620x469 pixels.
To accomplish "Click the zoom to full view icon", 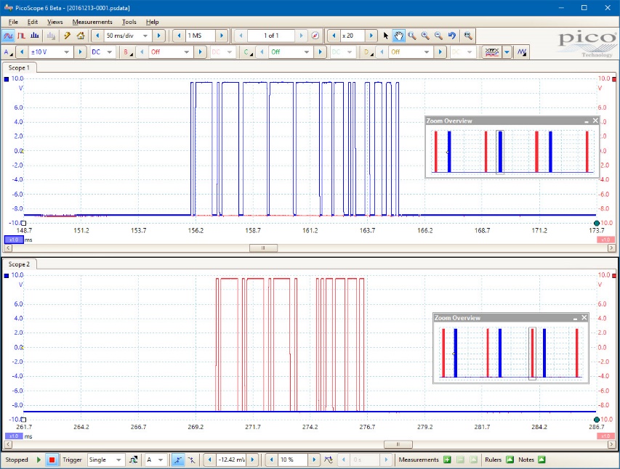I will (x=467, y=35).
